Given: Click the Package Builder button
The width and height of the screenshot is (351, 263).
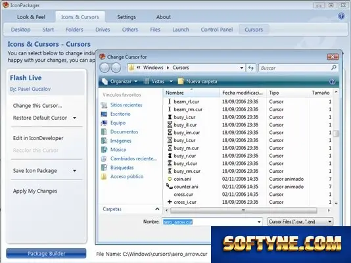Looking at the screenshot, I should pos(46,253).
